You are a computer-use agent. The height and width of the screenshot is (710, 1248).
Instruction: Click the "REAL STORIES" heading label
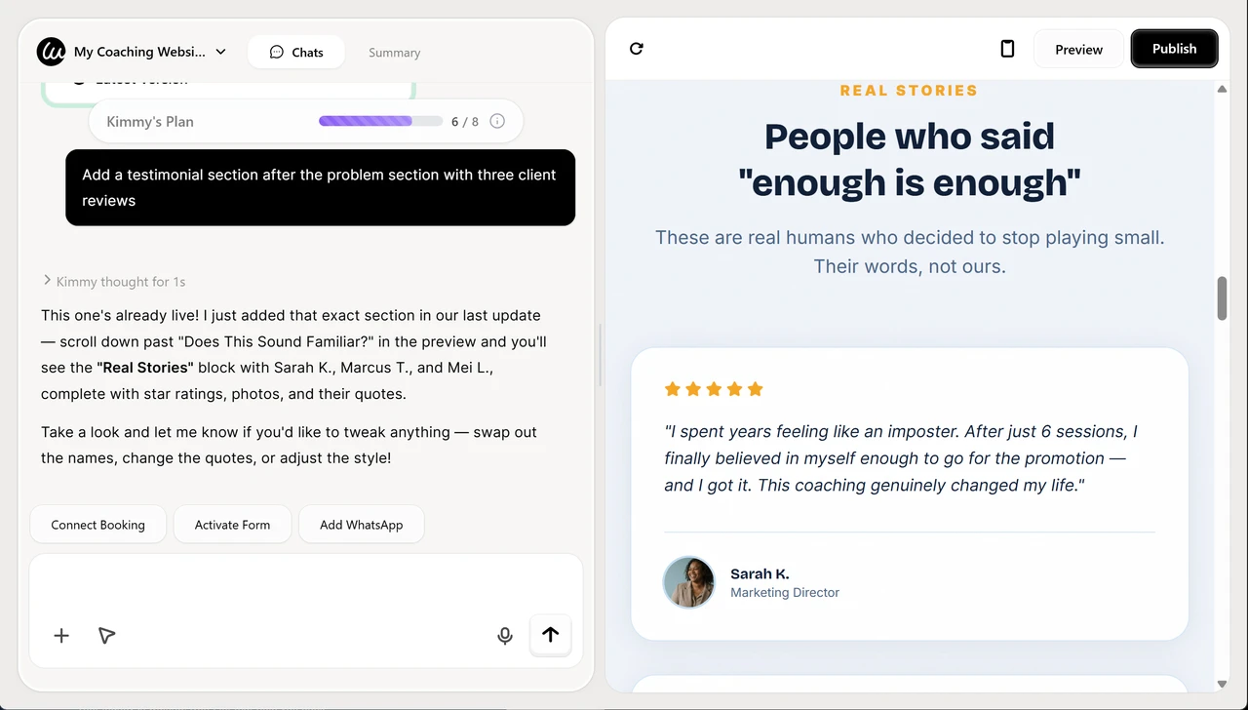[909, 91]
